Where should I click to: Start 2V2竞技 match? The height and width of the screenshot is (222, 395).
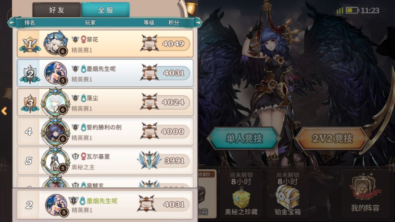click(332, 138)
